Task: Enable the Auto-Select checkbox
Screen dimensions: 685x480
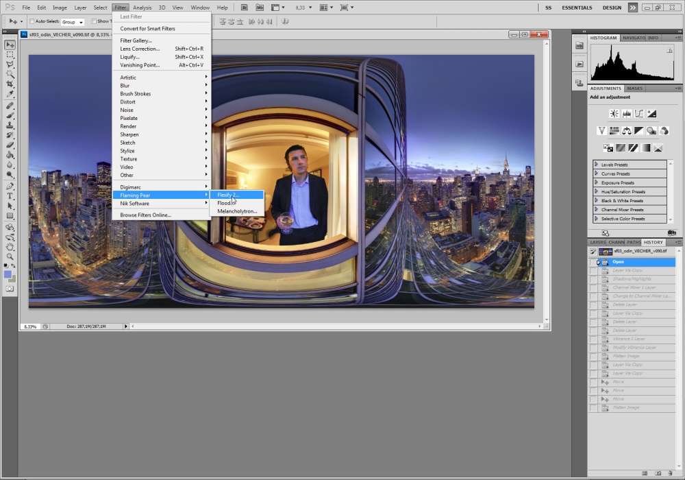Action: coord(32,21)
